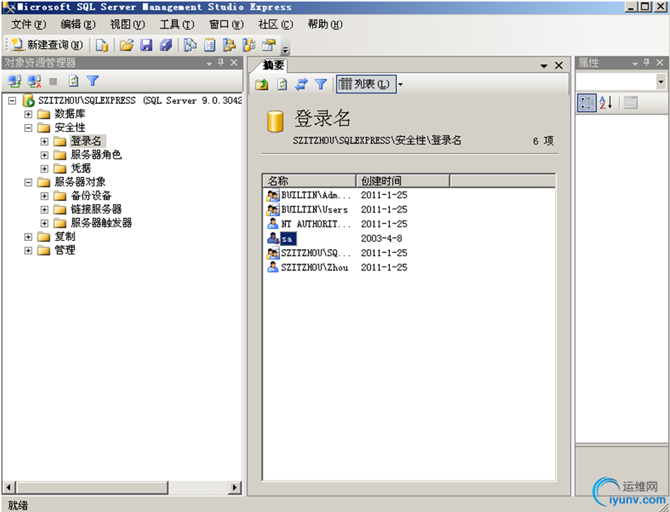The image size is (670, 512).
Task: Click the Categorized icon in Properties panel
Action: click(x=586, y=103)
